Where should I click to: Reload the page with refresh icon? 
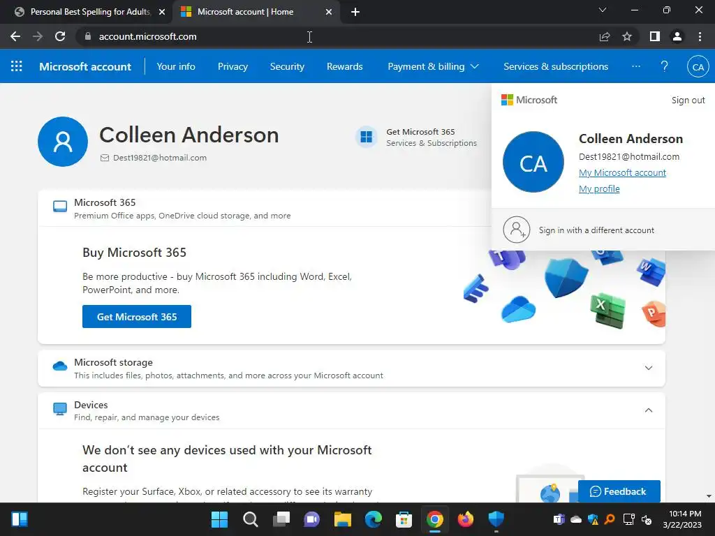(x=60, y=36)
